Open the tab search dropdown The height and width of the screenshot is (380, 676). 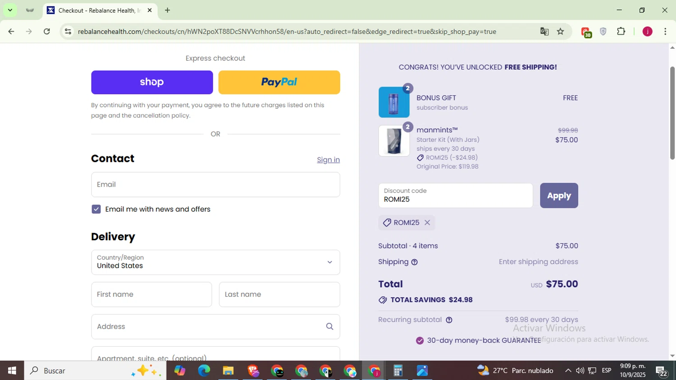coord(10,10)
